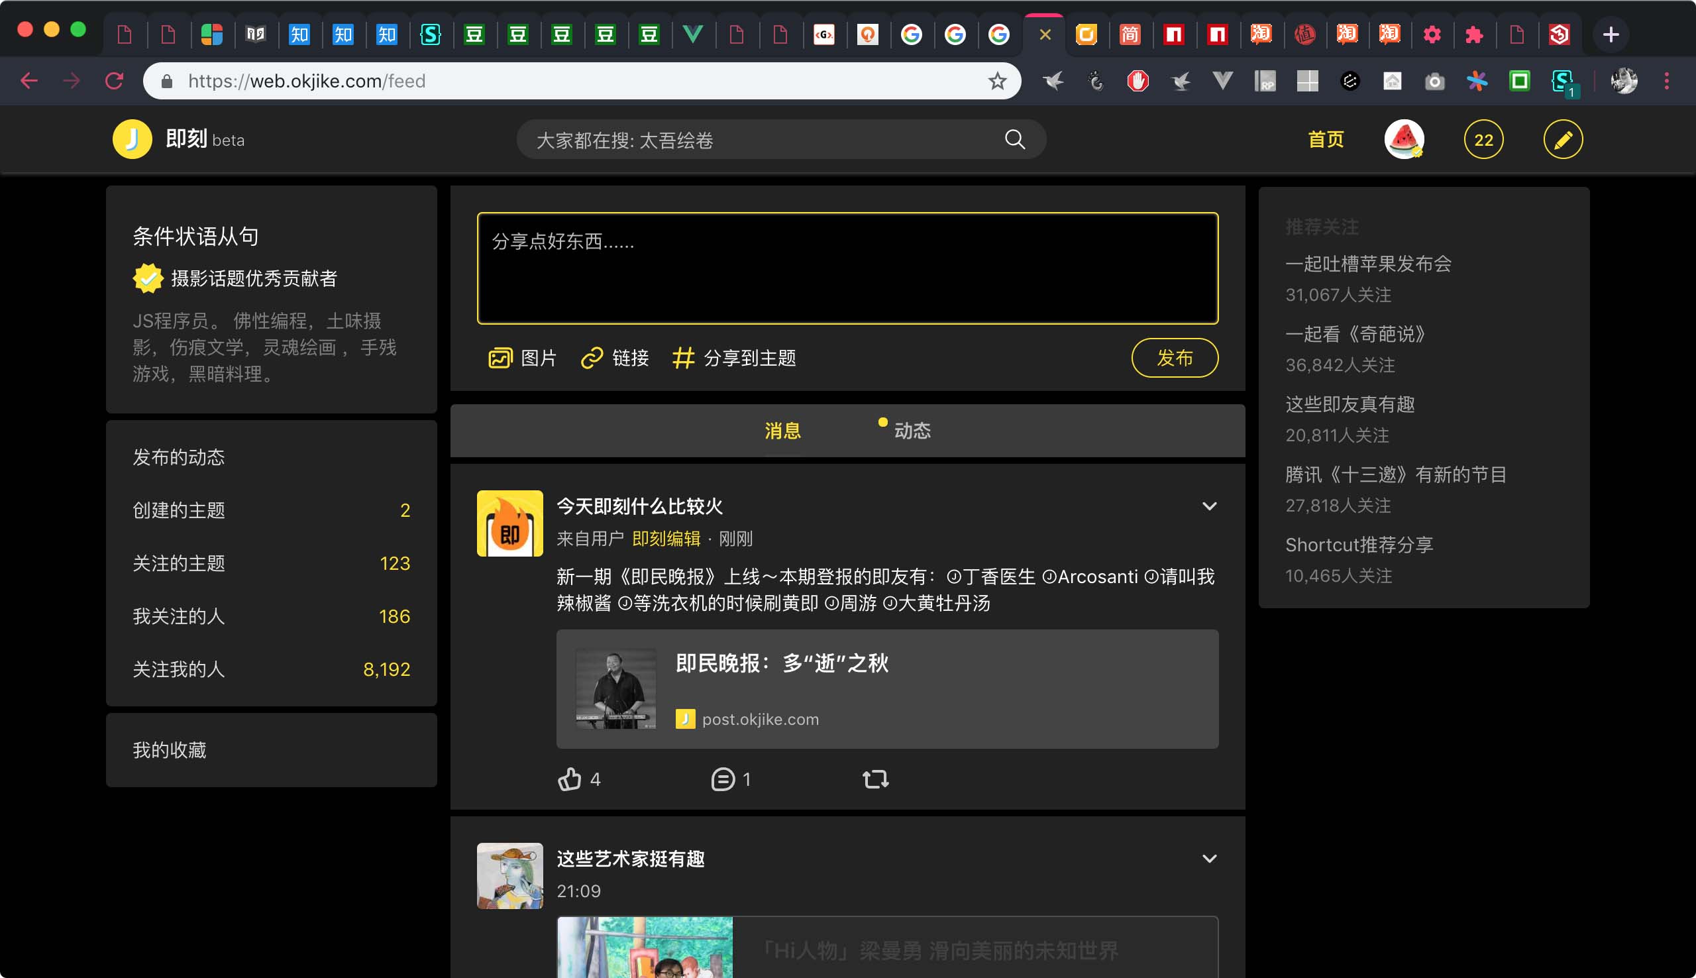Select the first Google browser tab
This screenshot has height=978, width=1696.
(911, 34)
